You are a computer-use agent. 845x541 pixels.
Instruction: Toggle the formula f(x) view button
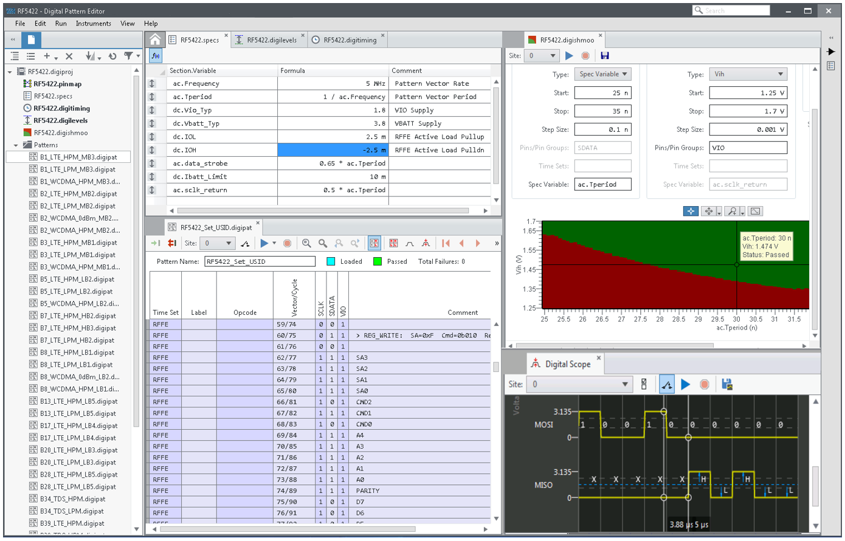click(x=156, y=56)
